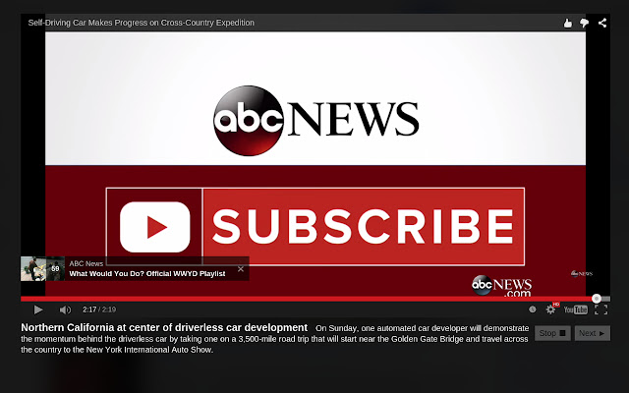This screenshot has height=393, width=629.
Task: Enter fullscreen mode
Action: coord(600,309)
